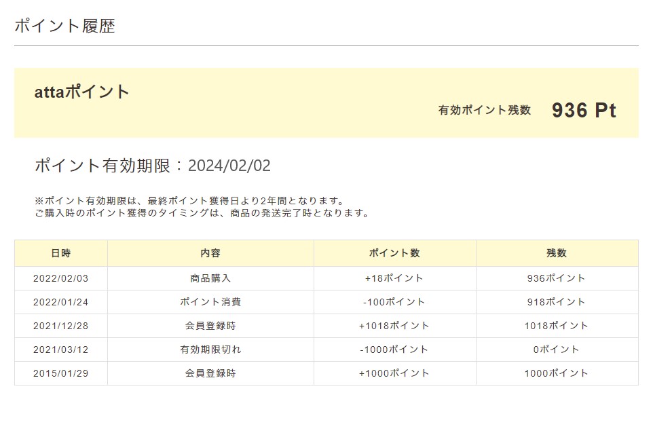Click the -100ポイント cell

(394, 302)
